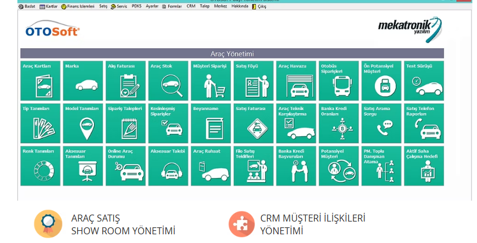Viewport: 477px width, 243px height.
Task: Expand the Kartlar menu
Action: (x=49, y=6)
